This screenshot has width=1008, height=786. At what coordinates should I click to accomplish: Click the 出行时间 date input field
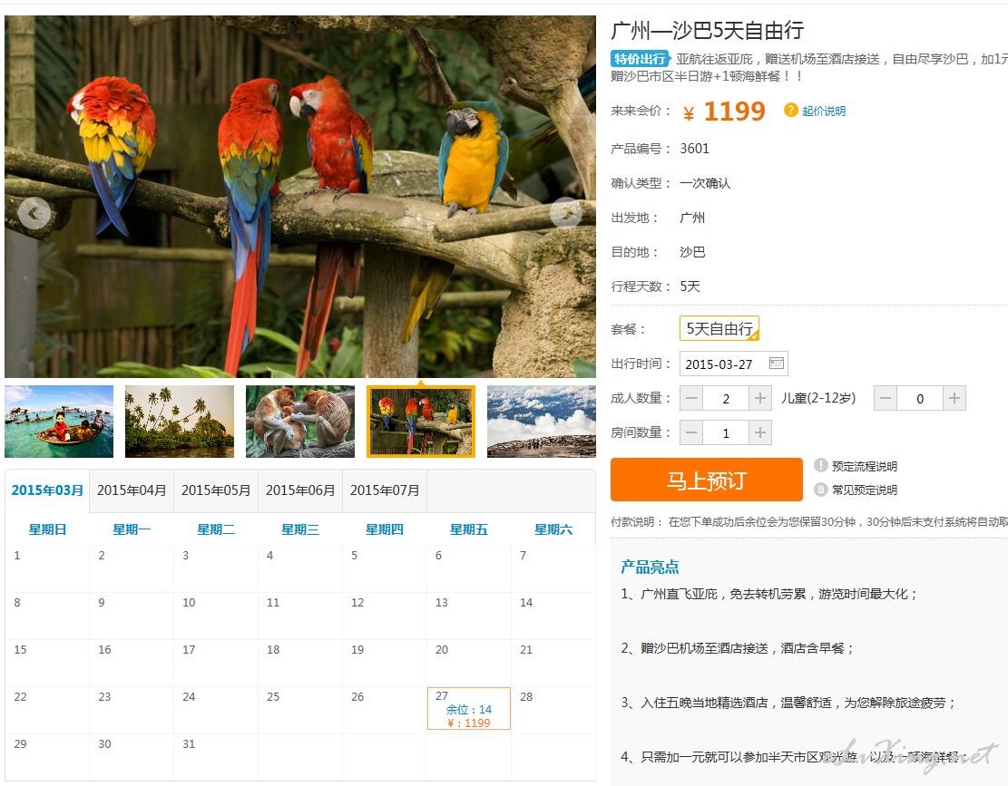click(733, 364)
